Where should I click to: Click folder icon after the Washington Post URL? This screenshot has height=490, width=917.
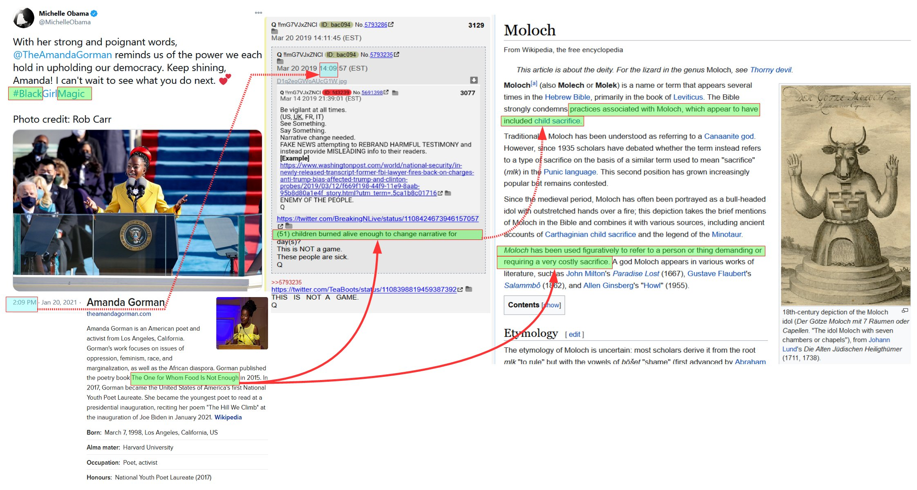point(448,193)
